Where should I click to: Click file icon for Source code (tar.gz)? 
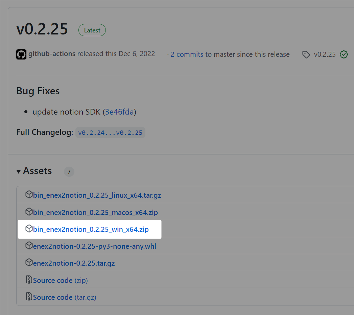[29, 296]
